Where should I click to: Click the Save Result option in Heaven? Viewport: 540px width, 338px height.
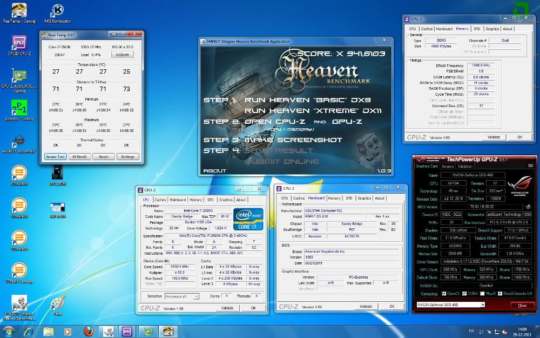tap(279, 151)
